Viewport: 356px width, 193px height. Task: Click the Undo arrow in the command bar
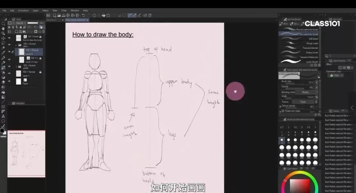click(83, 15)
